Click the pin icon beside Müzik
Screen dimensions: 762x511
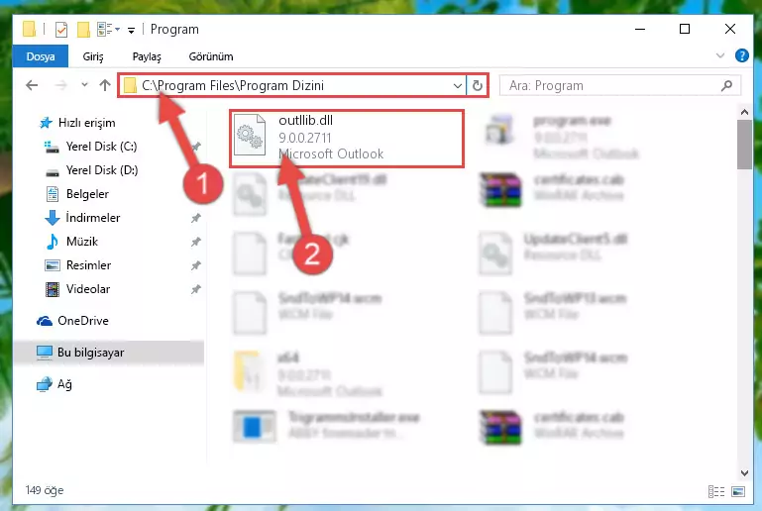(196, 242)
